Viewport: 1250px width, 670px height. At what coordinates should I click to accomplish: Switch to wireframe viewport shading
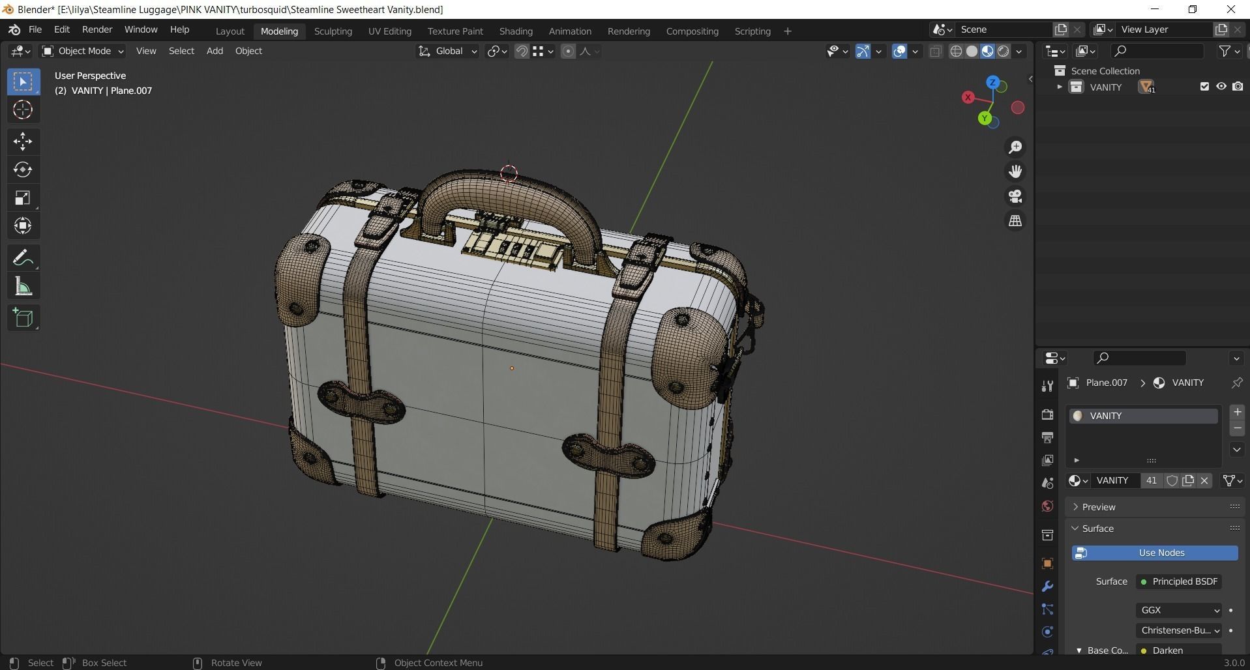956,51
